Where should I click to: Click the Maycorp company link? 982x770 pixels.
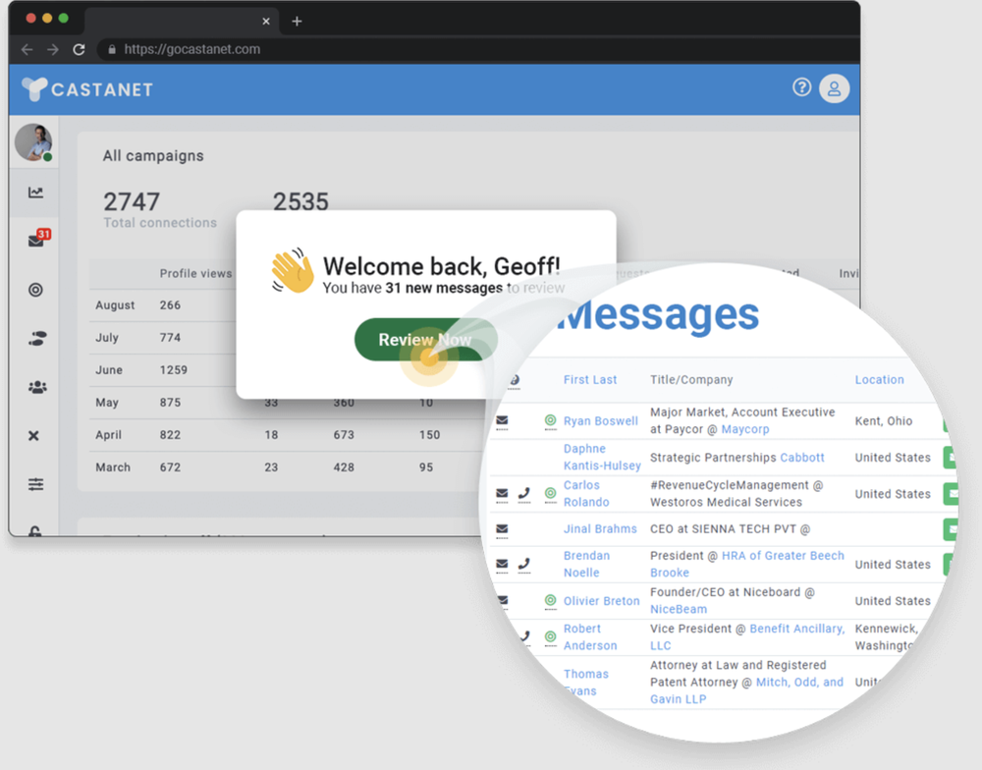(x=745, y=429)
